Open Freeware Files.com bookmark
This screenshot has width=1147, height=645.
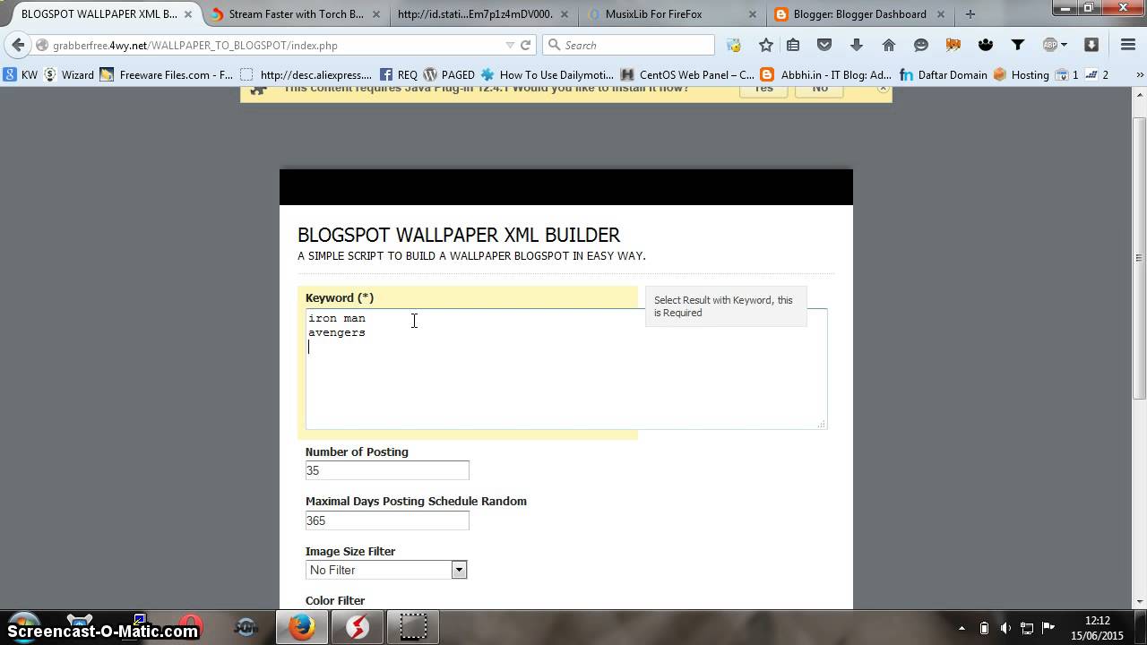[168, 75]
